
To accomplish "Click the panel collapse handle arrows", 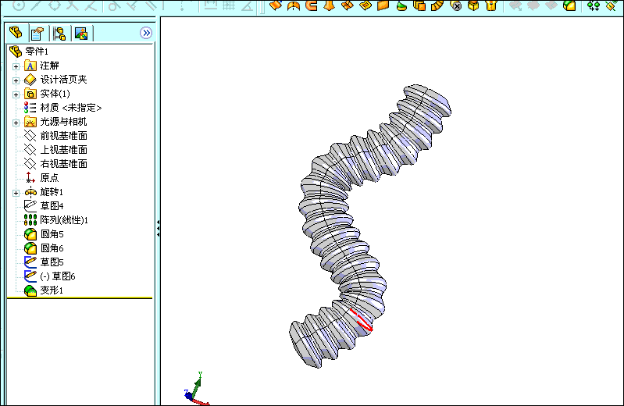I will point(158,229).
